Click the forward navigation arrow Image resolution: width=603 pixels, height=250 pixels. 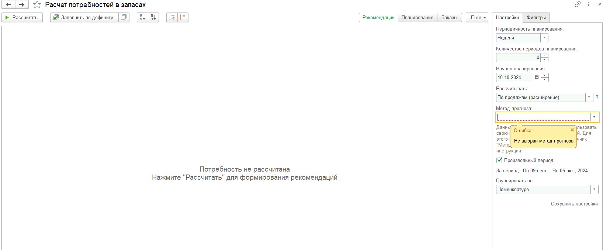pyautogui.click(x=22, y=5)
